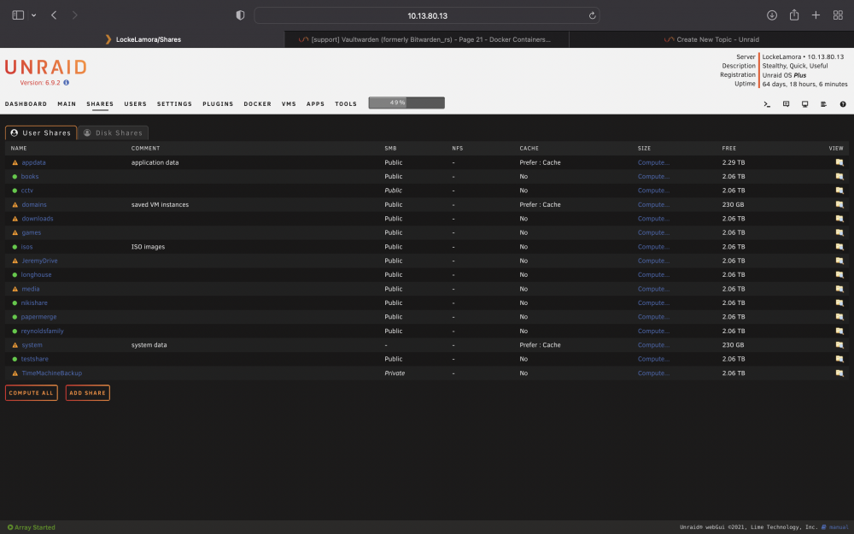This screenshot has height=534, width=854.
Task: Open Safari downloads icon
Action: (x=772, y=15)
